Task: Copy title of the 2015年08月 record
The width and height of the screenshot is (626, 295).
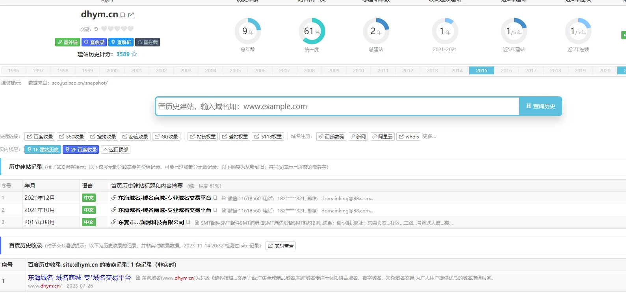Action: pyautogui.click(x=188, y=222)
